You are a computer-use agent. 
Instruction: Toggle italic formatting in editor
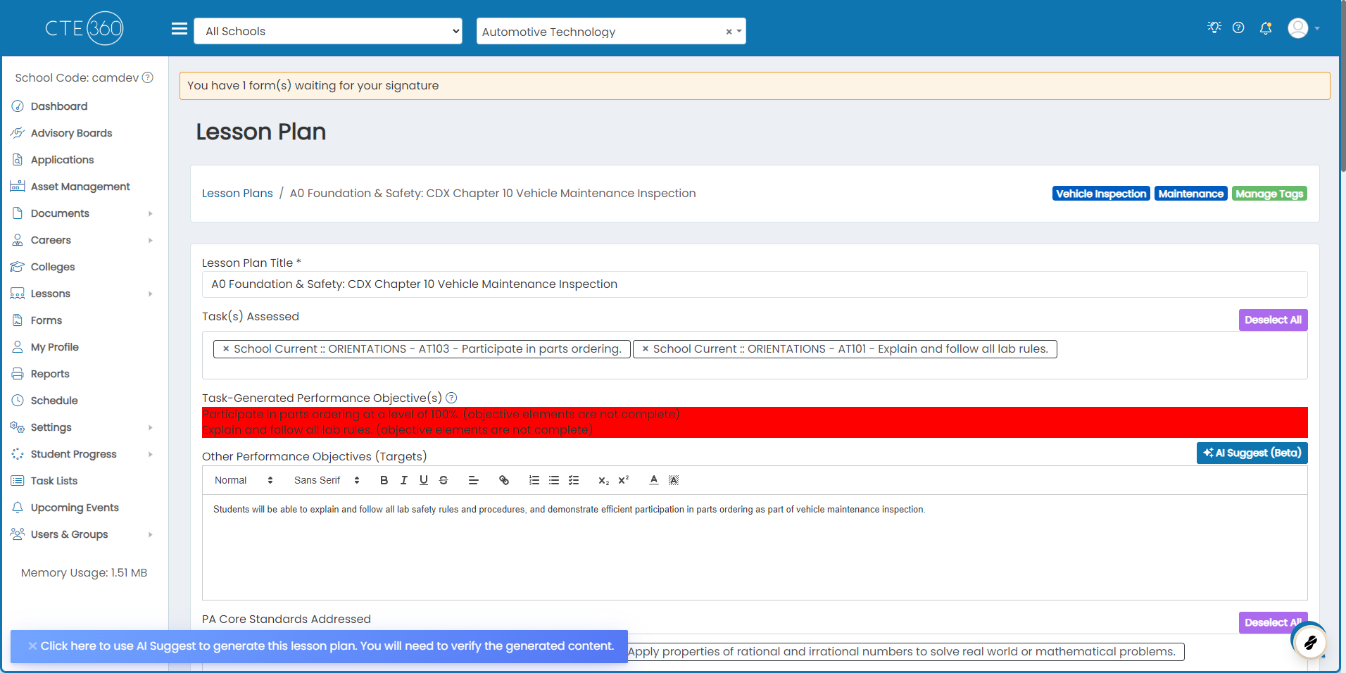tap(403, 480)
